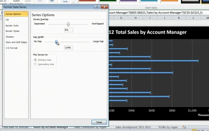The height and width of the screenshot is (131, 209).
Task: Select the Secondary Axis radio button
Action: pyautogui.click(x=35, y=64)
